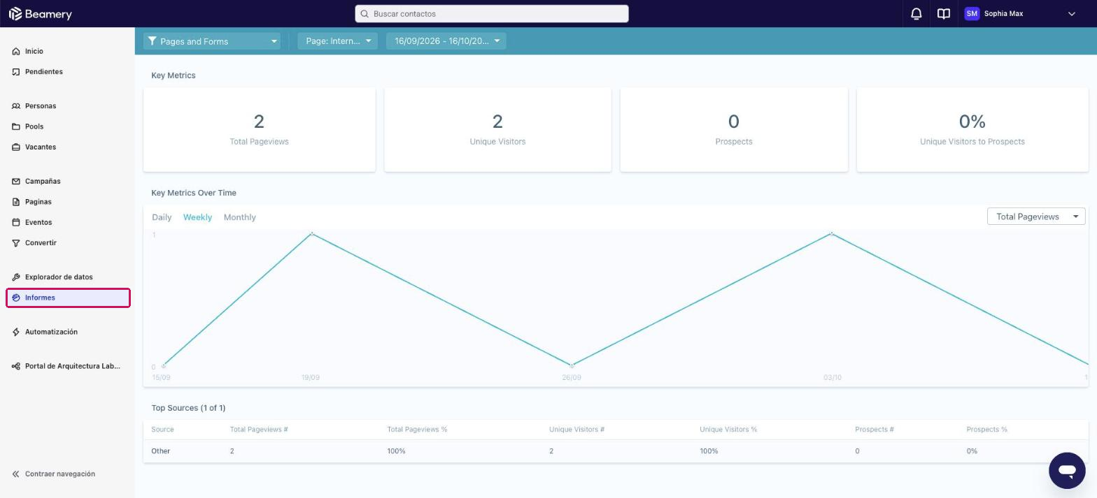Image resolution: width=1097 pixels, height=498 pixels.
Task: Expand the Sophia Max account menu
Action: 1071,14
